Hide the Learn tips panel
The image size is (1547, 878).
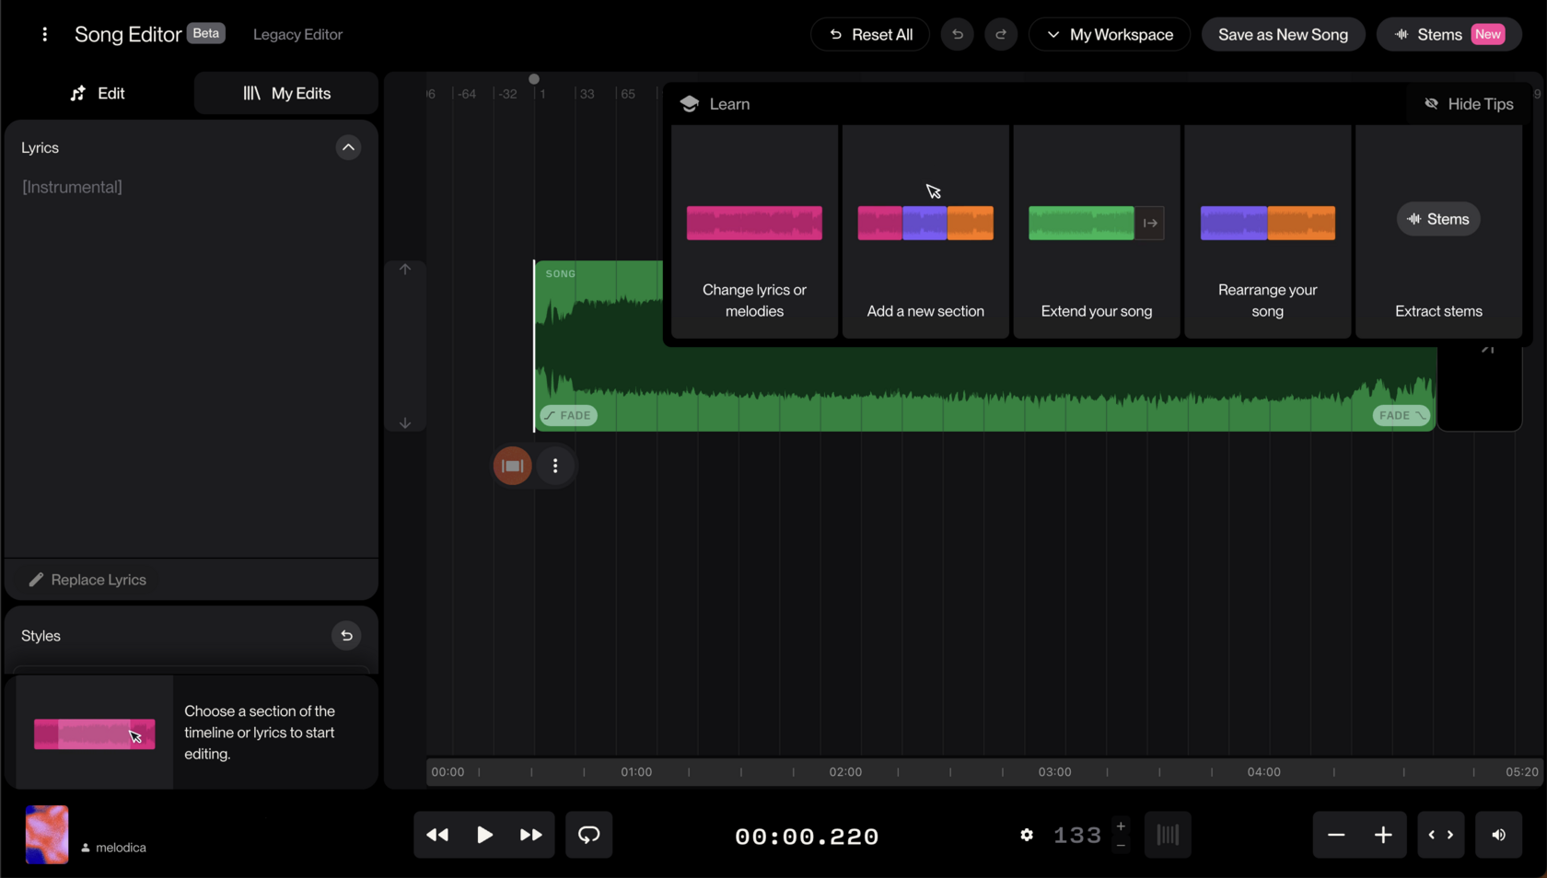click(1469, 104)
